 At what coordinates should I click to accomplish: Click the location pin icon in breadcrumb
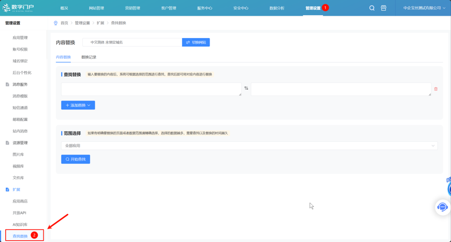click(x=56, y=23)
